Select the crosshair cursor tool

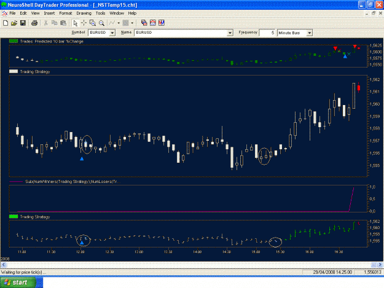(x=84, y=23)
